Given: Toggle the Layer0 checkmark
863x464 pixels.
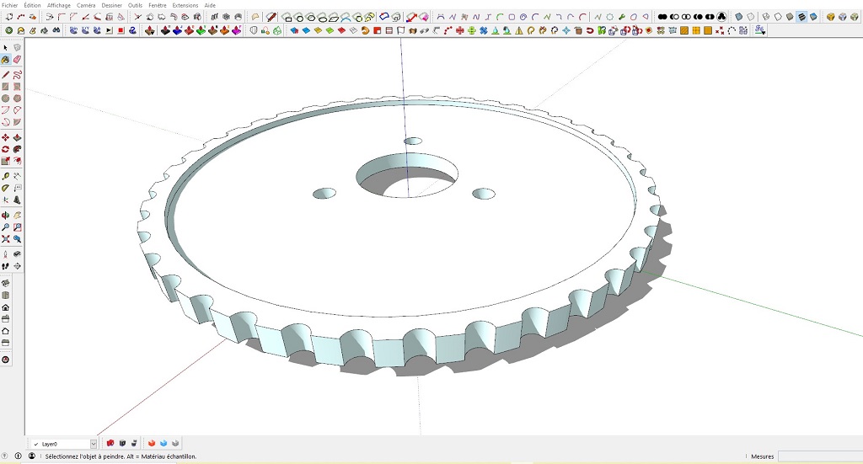Looking at the screenshot, I should [x=36, y=444].
